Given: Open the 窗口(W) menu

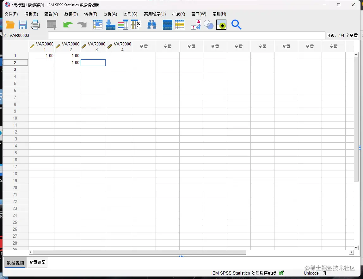Looking at the screenshot, I should tap(199, 14).
